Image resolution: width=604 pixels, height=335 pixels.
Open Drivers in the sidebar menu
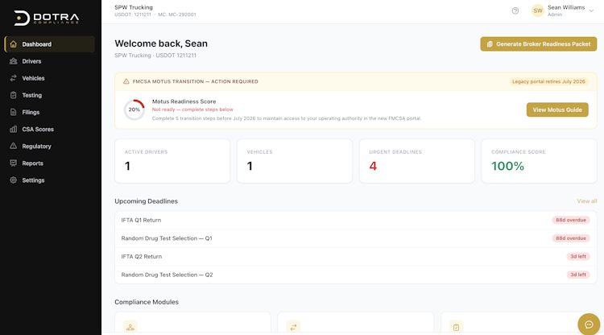[50, 61]
